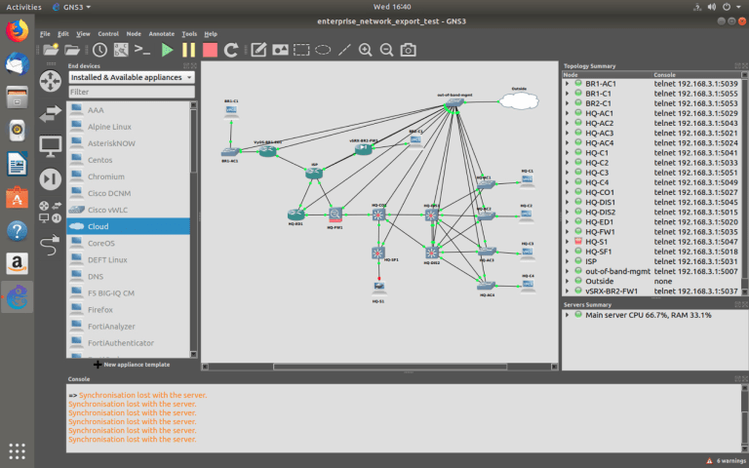
Task: Select AsteriskNOW appliance
Action: click(x=128, y=143)
